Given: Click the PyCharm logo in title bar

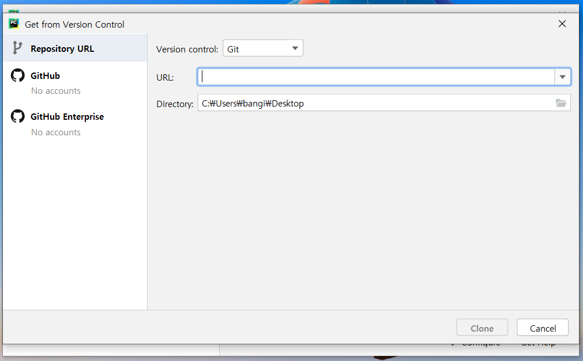Looking at the screenshot, I should click(14, 24).
